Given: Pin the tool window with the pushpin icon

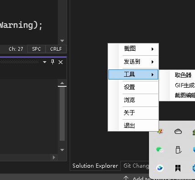Looking at the screenshot, I should click(x=52, y=62).
